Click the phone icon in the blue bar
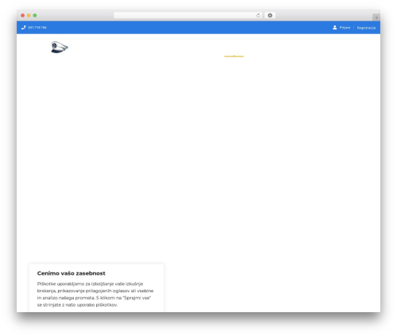This screenshot has height=336, width=397. (23, 27)
